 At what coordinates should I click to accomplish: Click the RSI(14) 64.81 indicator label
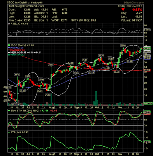click(x=19, y=24)
